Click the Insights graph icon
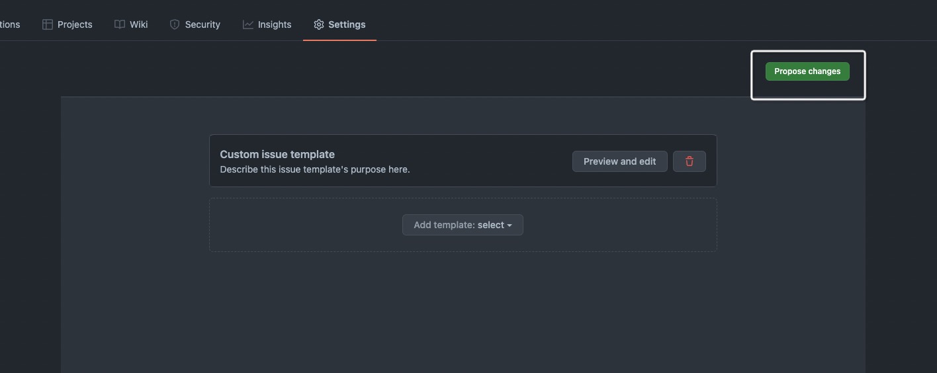The image size is (937, 373). coord(248,24)
